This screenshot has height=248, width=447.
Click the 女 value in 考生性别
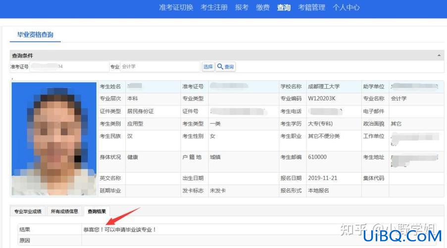(x=213, y=136)
